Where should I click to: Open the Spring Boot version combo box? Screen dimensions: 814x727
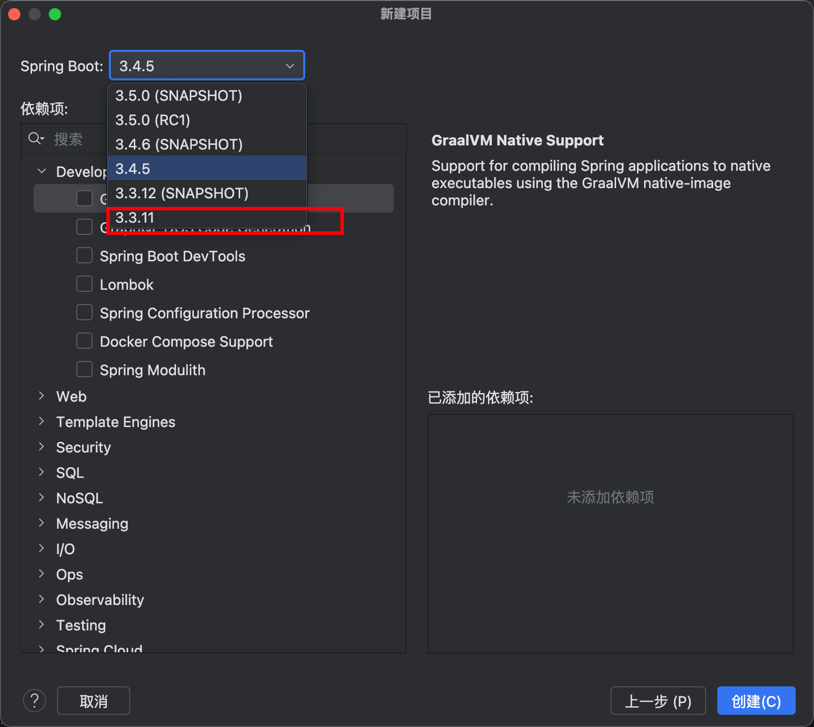point(207,66)
